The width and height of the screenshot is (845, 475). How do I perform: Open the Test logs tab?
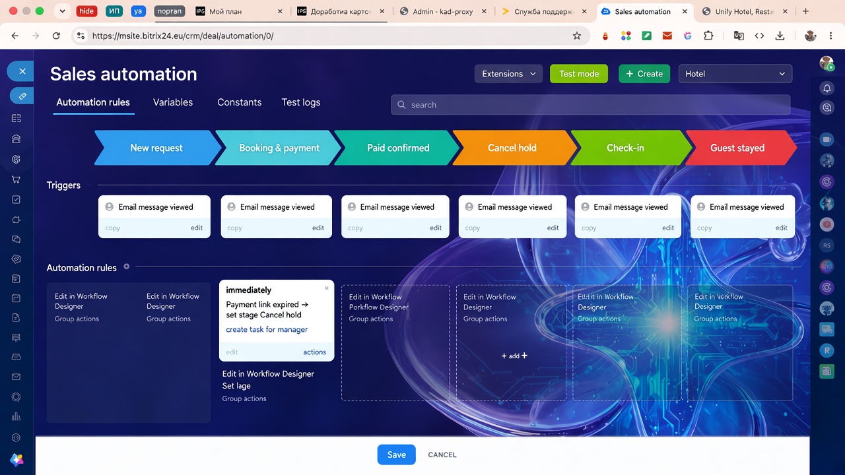click(301, 102)
